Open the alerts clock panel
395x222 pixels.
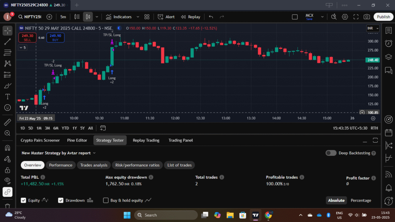388,44
